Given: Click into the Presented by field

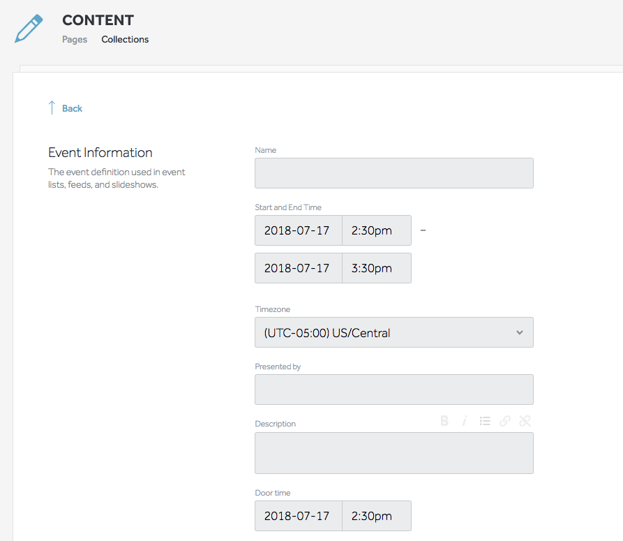Looking at the screenshot, I should 393,390.
